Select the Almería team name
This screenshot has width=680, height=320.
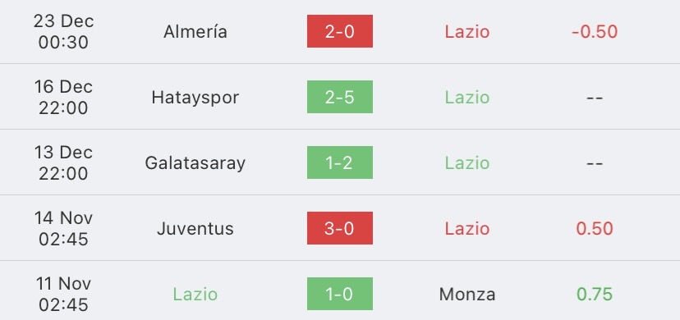coord(195,32)
